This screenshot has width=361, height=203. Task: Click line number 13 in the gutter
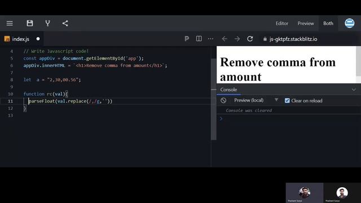[10, 115]
